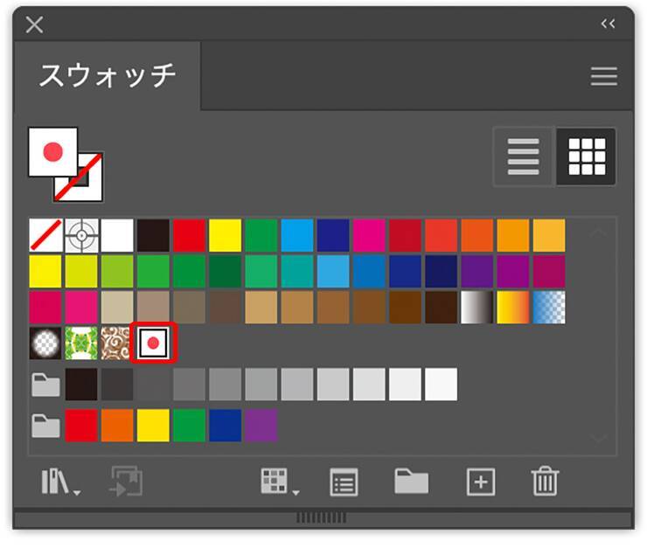647x548 pixels.
Task: Click the bright colors group folder icon
Action: tap(45, 426)
